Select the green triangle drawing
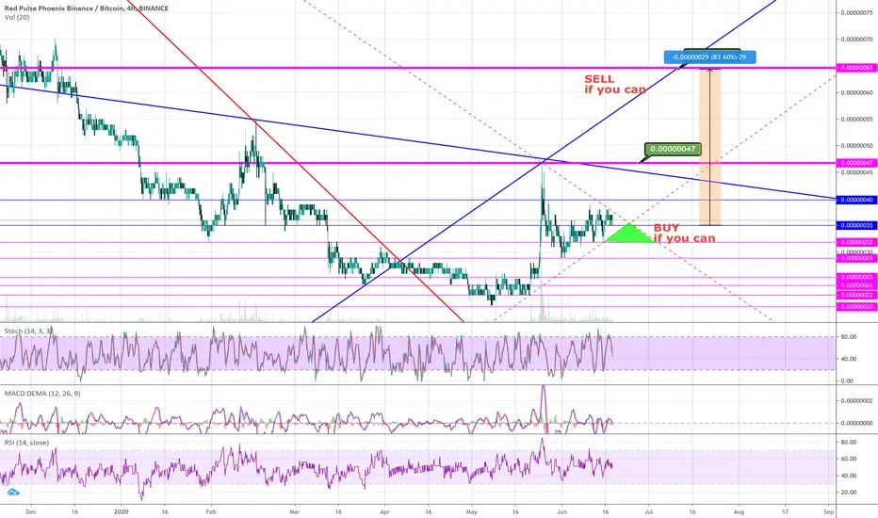This screenshot has height=518, width=878. (629, 233)
